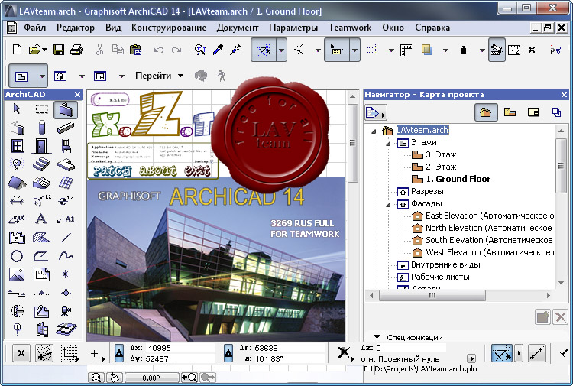Toggle the suspend groups button in the toolbar
Image resolution: width=573 pixels, height=386 pixels.
[497, 50]
